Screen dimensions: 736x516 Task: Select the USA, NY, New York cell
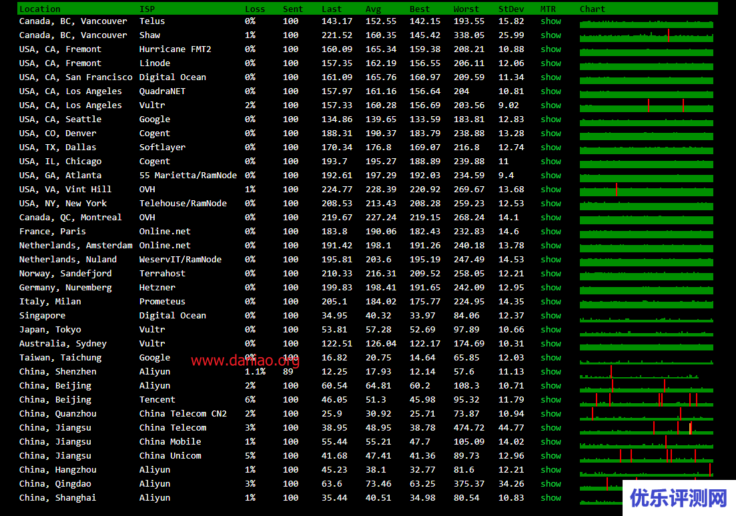point(63,204)
